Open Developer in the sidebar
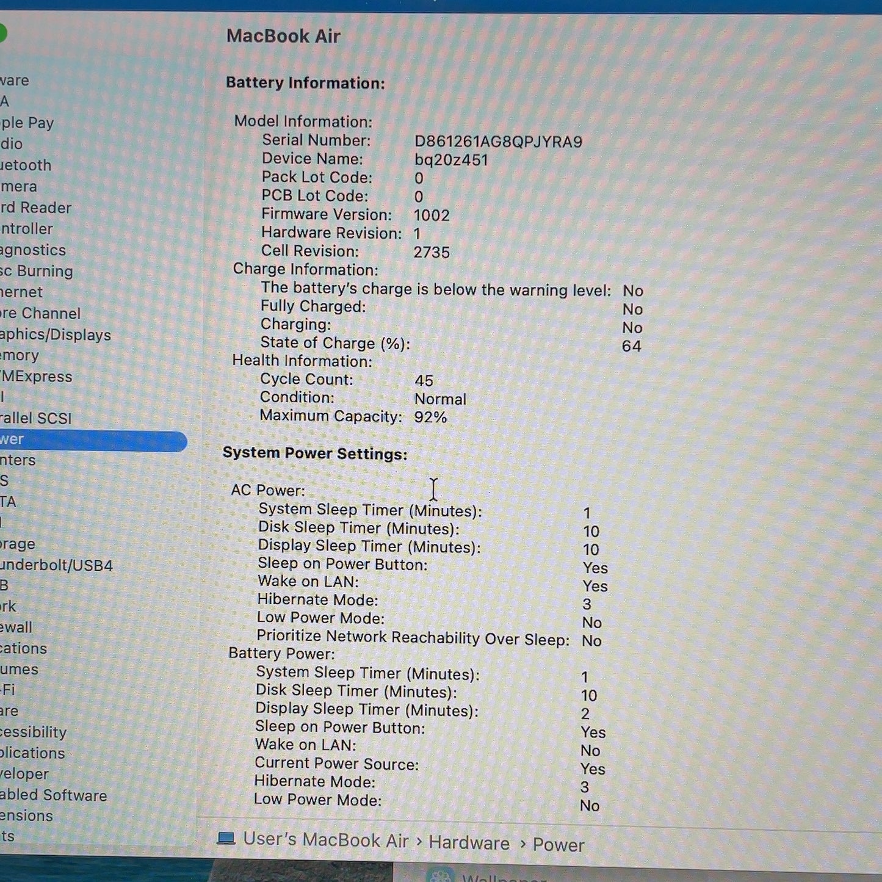 coord(24,774)
